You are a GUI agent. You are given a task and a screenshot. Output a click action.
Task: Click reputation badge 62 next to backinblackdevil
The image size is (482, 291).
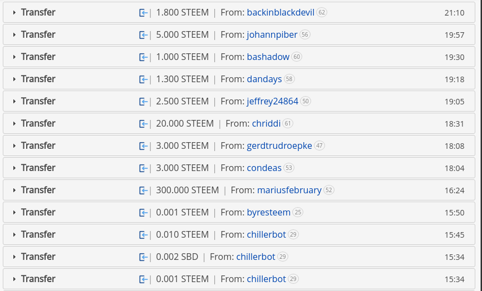click(x=322, y=12)
